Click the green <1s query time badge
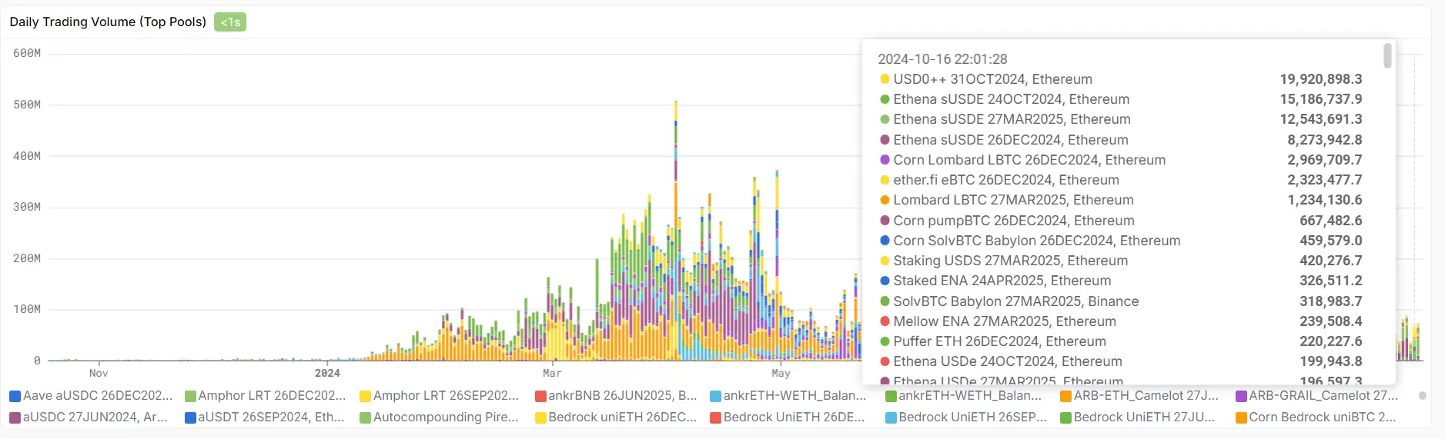This screenshot has width=1445, height=439. point(230,22)
